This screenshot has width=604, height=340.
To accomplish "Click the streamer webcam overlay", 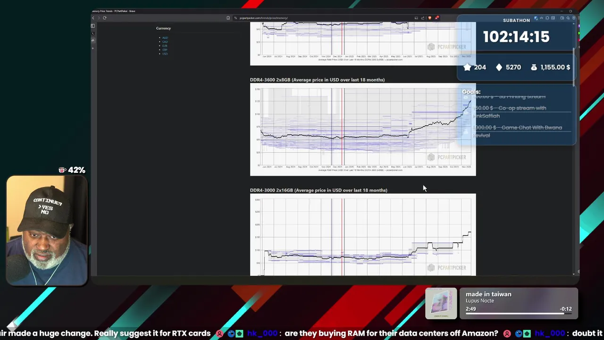I will point(47,231).
